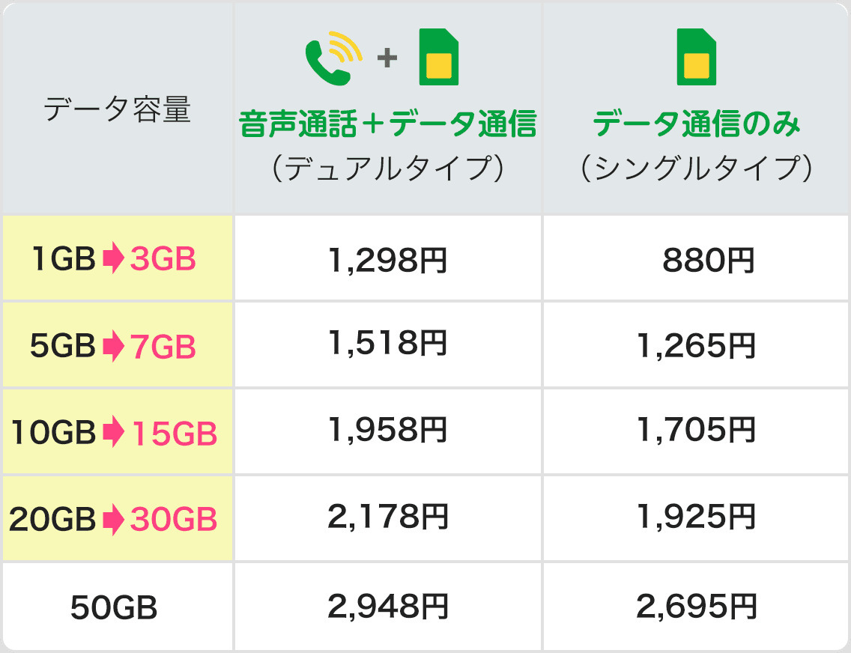Click the (デュアルタイプ) subtitle text
Viewport: 851px width, 653px height.
click(388, 168)
